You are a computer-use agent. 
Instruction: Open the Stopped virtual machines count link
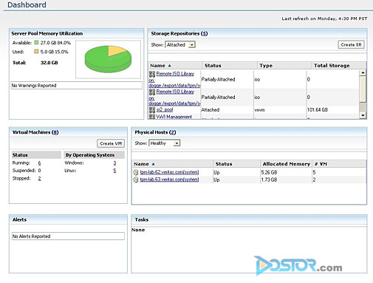39,178
